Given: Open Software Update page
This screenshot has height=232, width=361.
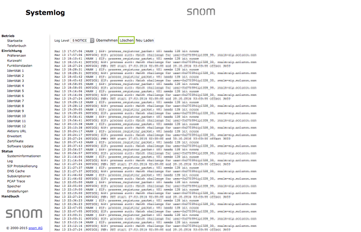Looking at the screenshot, I should coord(20,146).
